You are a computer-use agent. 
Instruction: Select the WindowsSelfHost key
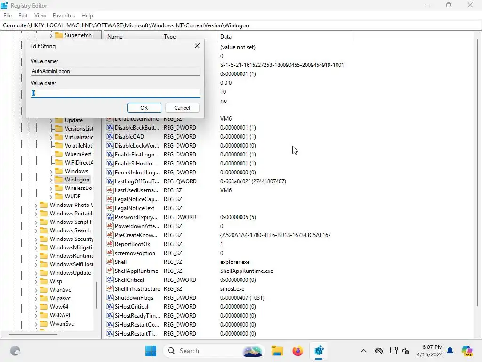click(72, 264)
